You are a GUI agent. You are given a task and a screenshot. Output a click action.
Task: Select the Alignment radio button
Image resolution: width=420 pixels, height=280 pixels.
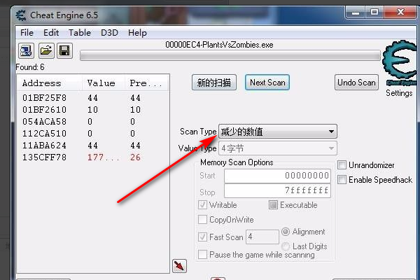point(286,232)
